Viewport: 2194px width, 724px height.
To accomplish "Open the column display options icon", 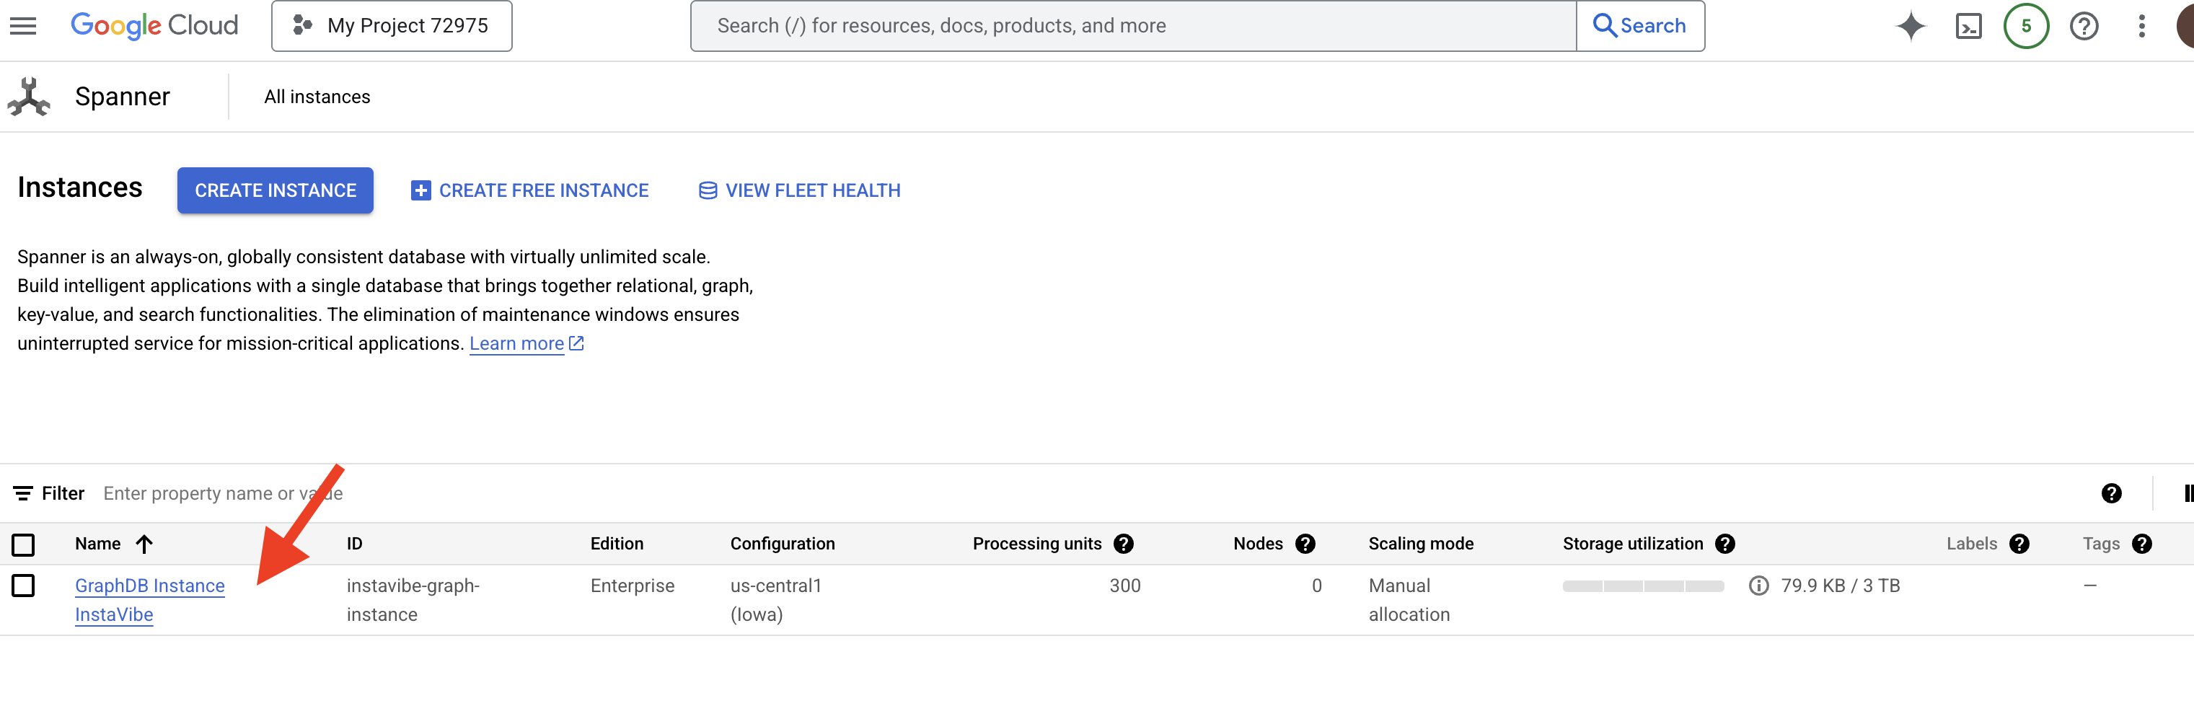I will click(2186, 493).
